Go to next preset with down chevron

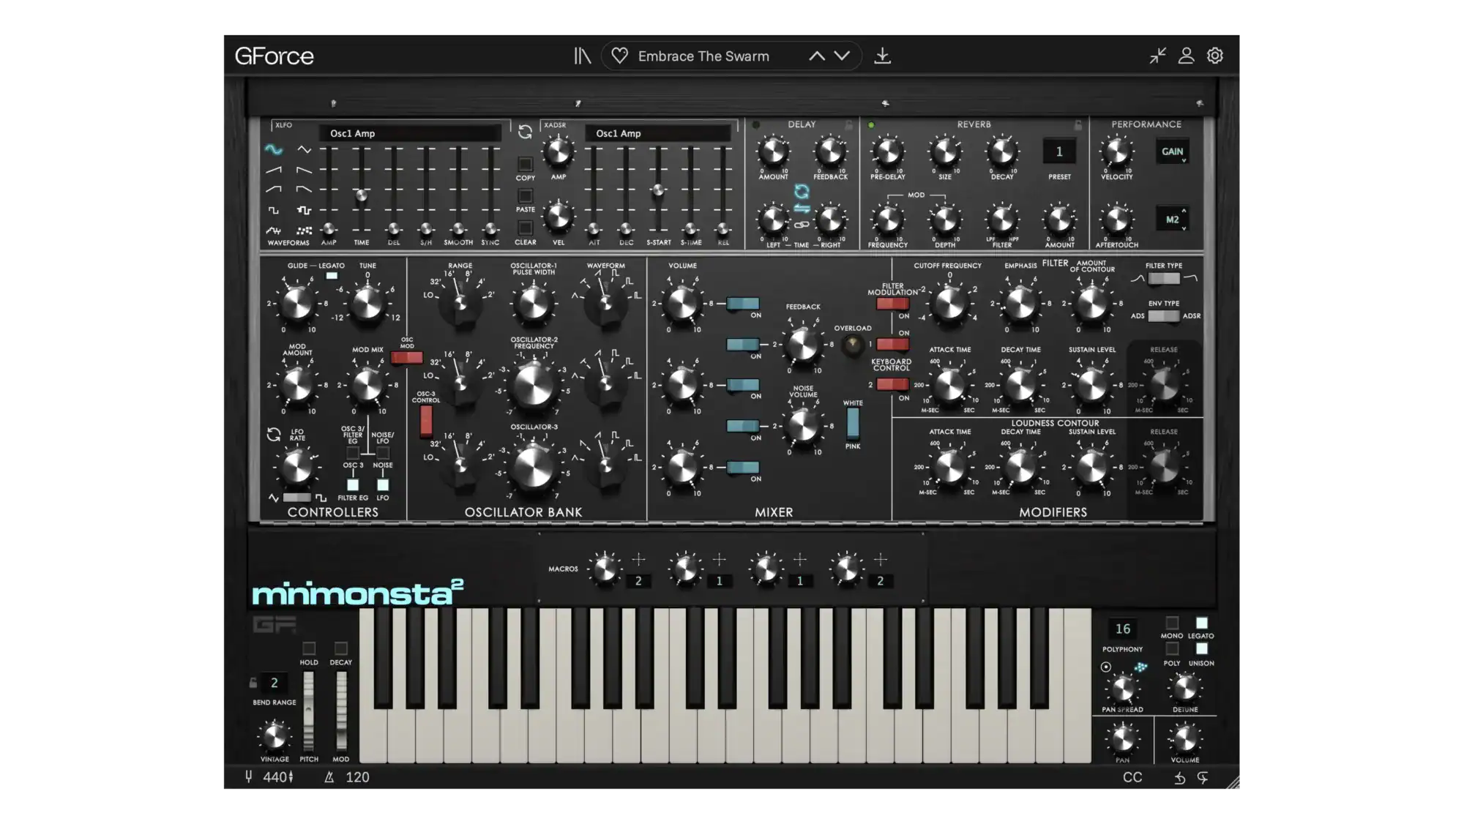pos(842,56)
